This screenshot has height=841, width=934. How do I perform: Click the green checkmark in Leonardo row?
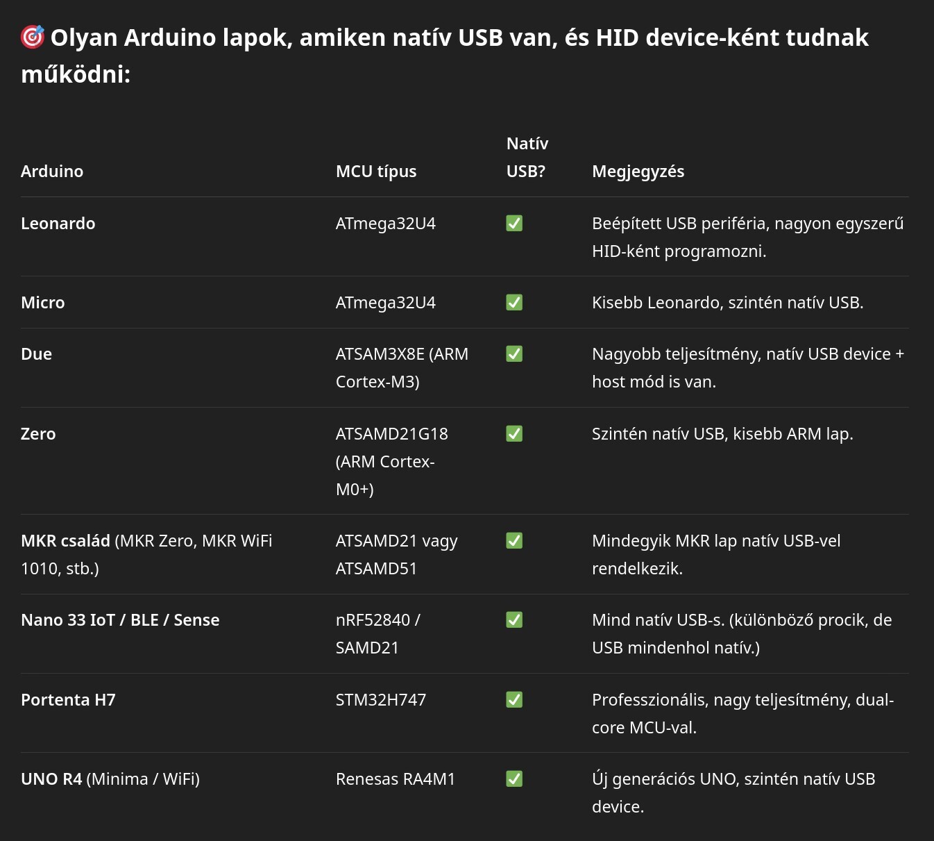[514, 223]
